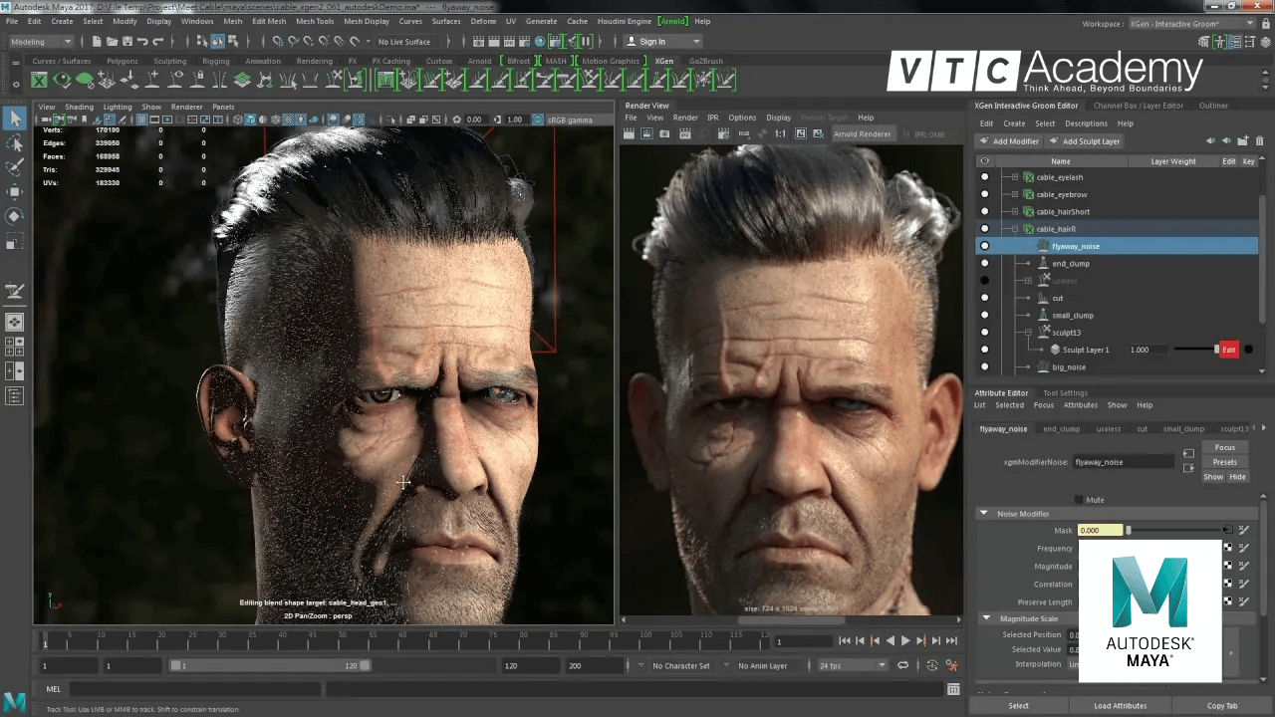This screenshot has height=717, width=1275.
Task: Expand the sculpt13 modifier node
Action: click(1028, 332)
